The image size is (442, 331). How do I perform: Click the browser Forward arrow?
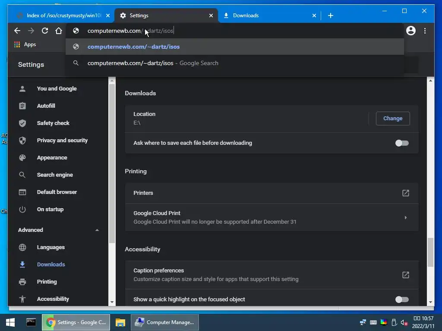[x=31, y=31]
